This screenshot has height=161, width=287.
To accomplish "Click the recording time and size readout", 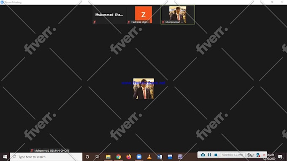I will [233, 155].
